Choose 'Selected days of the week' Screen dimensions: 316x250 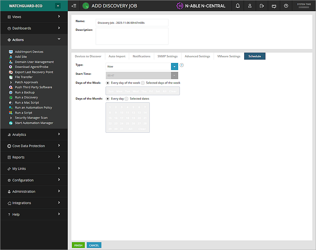pyautogui.click(x=143, y=83)
